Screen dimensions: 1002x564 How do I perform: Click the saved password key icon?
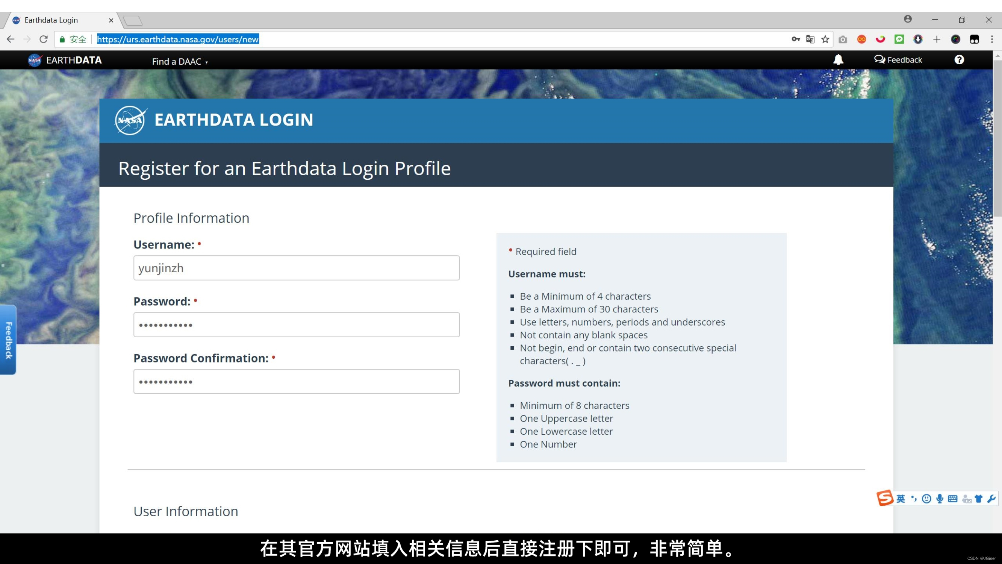tap(795, 39)
